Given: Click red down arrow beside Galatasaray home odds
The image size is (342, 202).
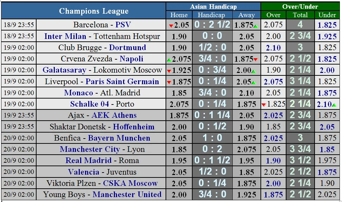Looking at the screenshot, I should click(169, 71).
